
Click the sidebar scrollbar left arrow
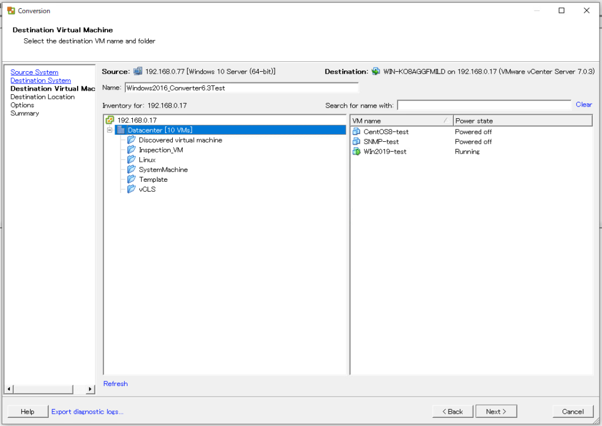(x=9, y=389)
